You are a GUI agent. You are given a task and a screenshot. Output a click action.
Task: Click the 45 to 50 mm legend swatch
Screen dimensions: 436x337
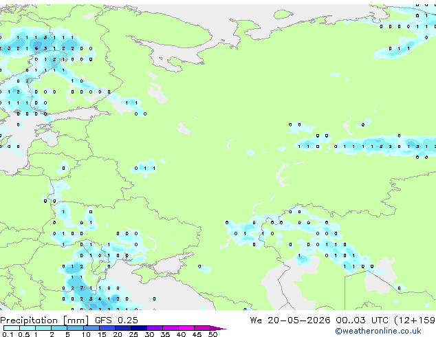tap(202, 328)
